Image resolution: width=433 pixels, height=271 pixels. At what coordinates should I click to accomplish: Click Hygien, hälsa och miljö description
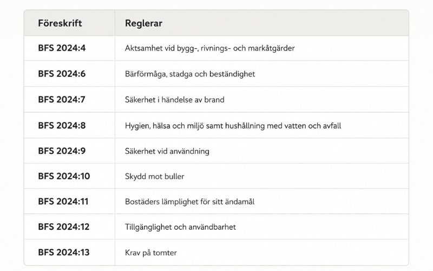(233, 126)
